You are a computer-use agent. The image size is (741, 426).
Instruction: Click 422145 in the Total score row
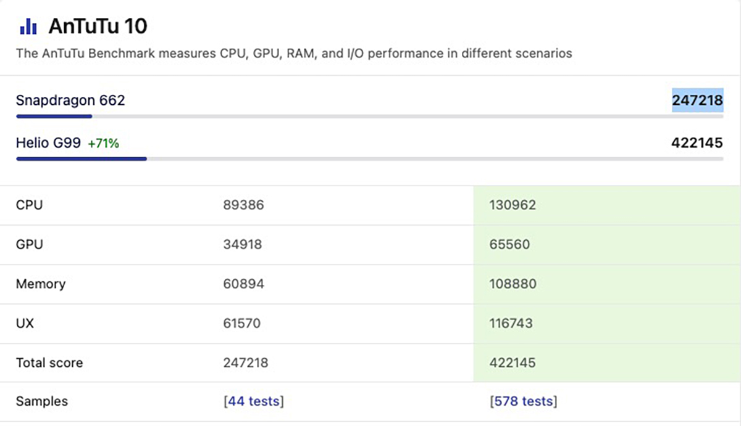(x=512, y=363)
